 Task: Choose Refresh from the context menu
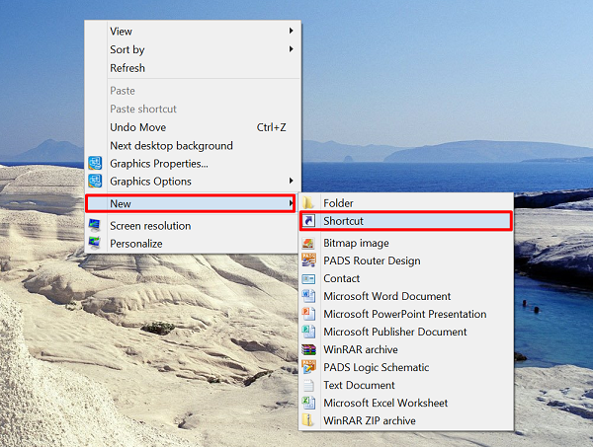193,68
